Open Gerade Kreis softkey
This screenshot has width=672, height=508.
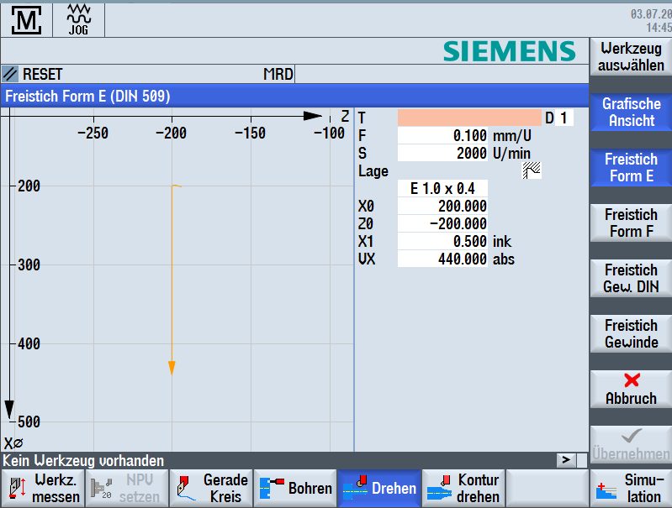tap(211, 489)
